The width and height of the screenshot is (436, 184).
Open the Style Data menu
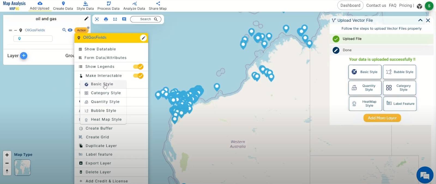[85, 6]
